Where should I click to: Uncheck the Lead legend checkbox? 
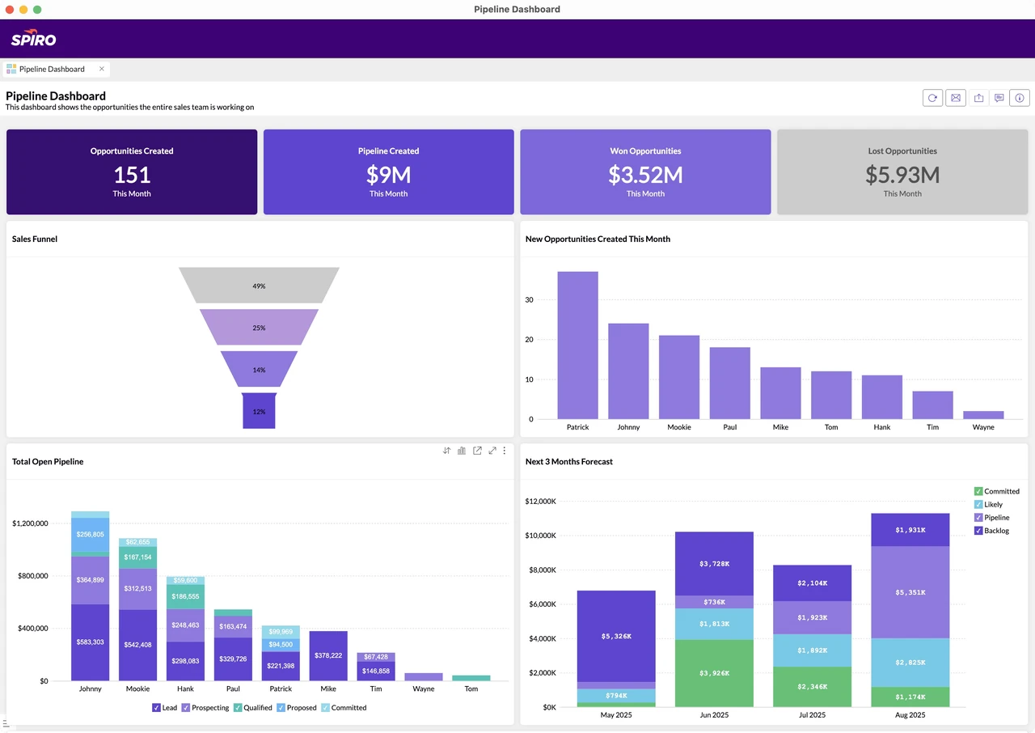pyautogui.click(x=156, y=708)
